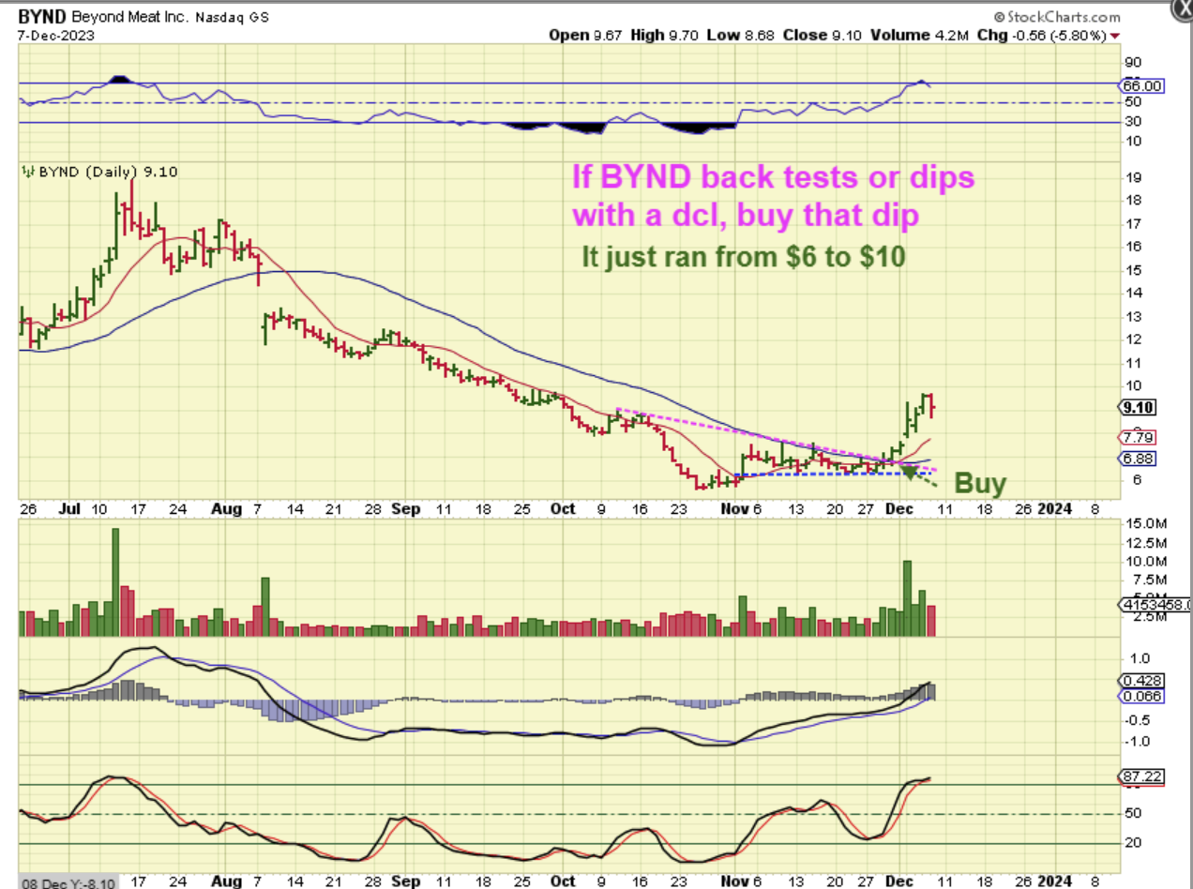
Task: Click the 4153458 volume value label
Action: [1154, 606]
